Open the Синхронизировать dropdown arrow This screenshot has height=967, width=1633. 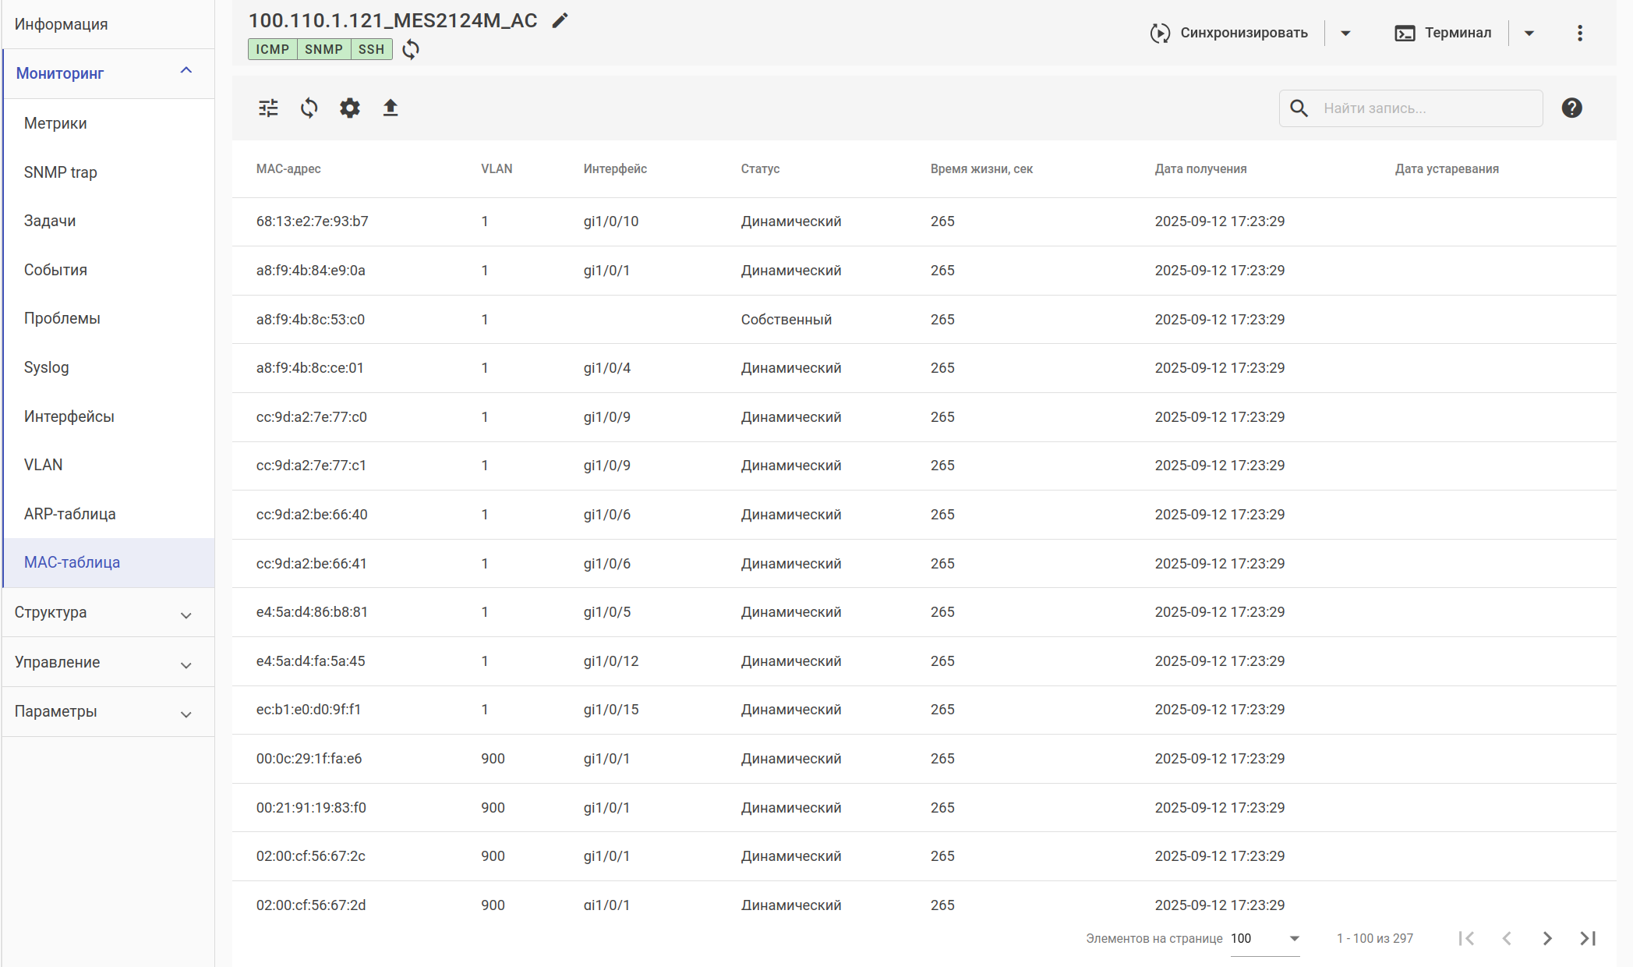pyautogui.click(x=1345, y=33)
